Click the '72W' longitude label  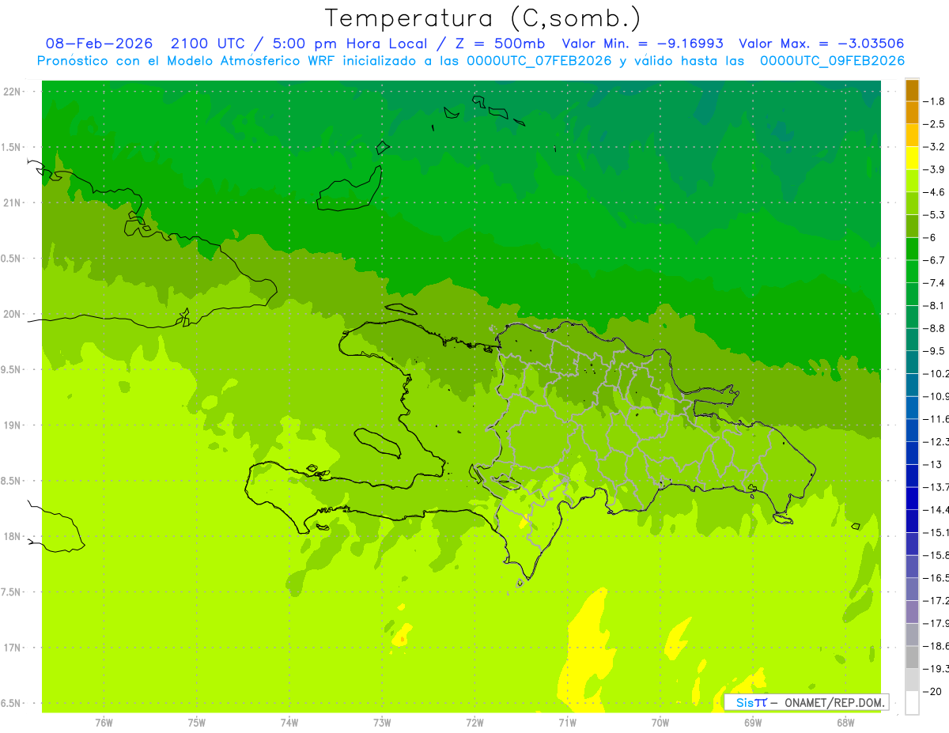[x=475, y=723]
